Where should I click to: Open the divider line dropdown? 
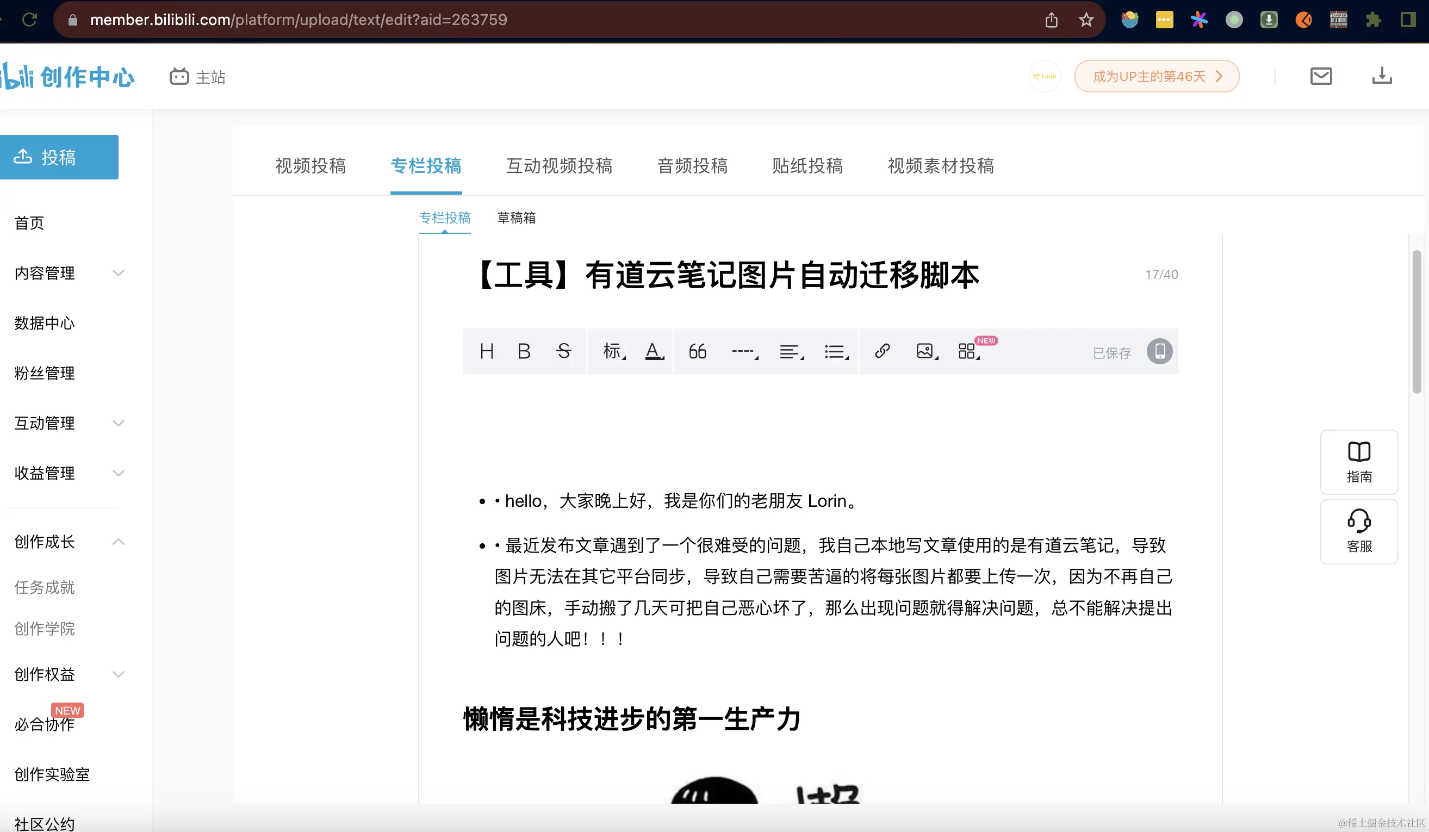coord(744,352)
